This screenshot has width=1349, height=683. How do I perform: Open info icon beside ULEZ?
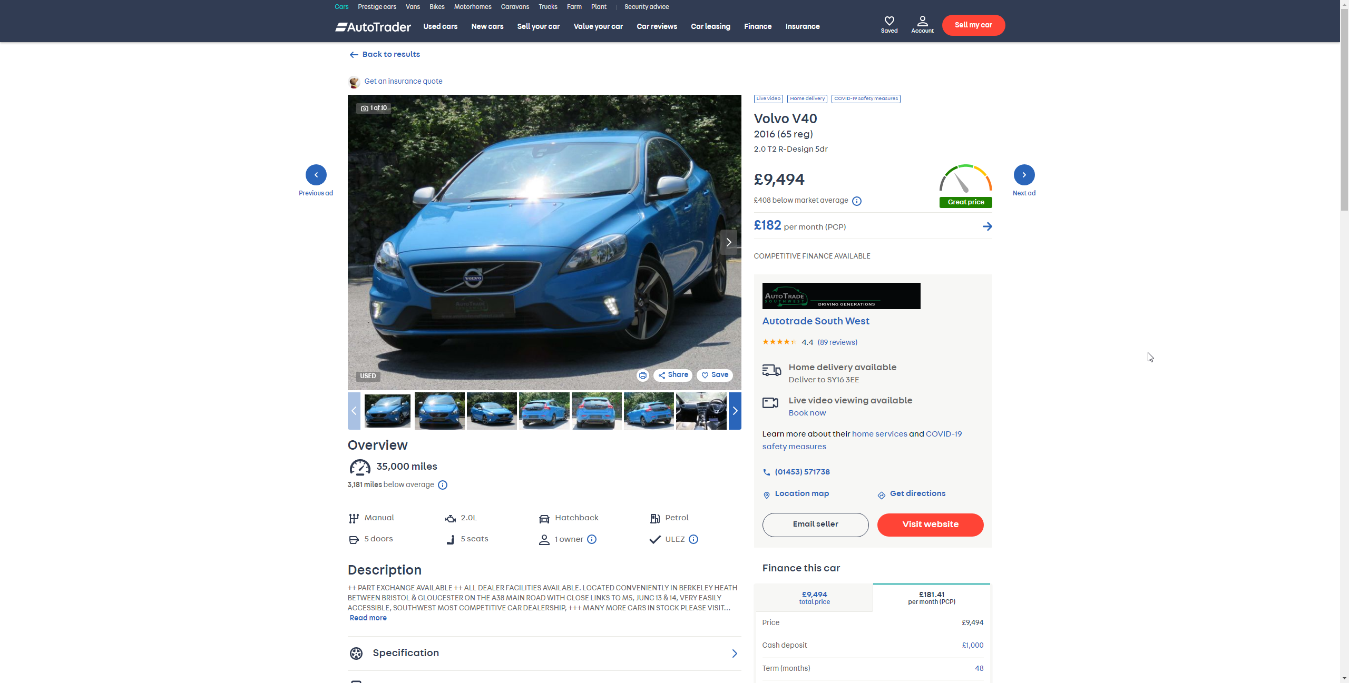[693, 539]
